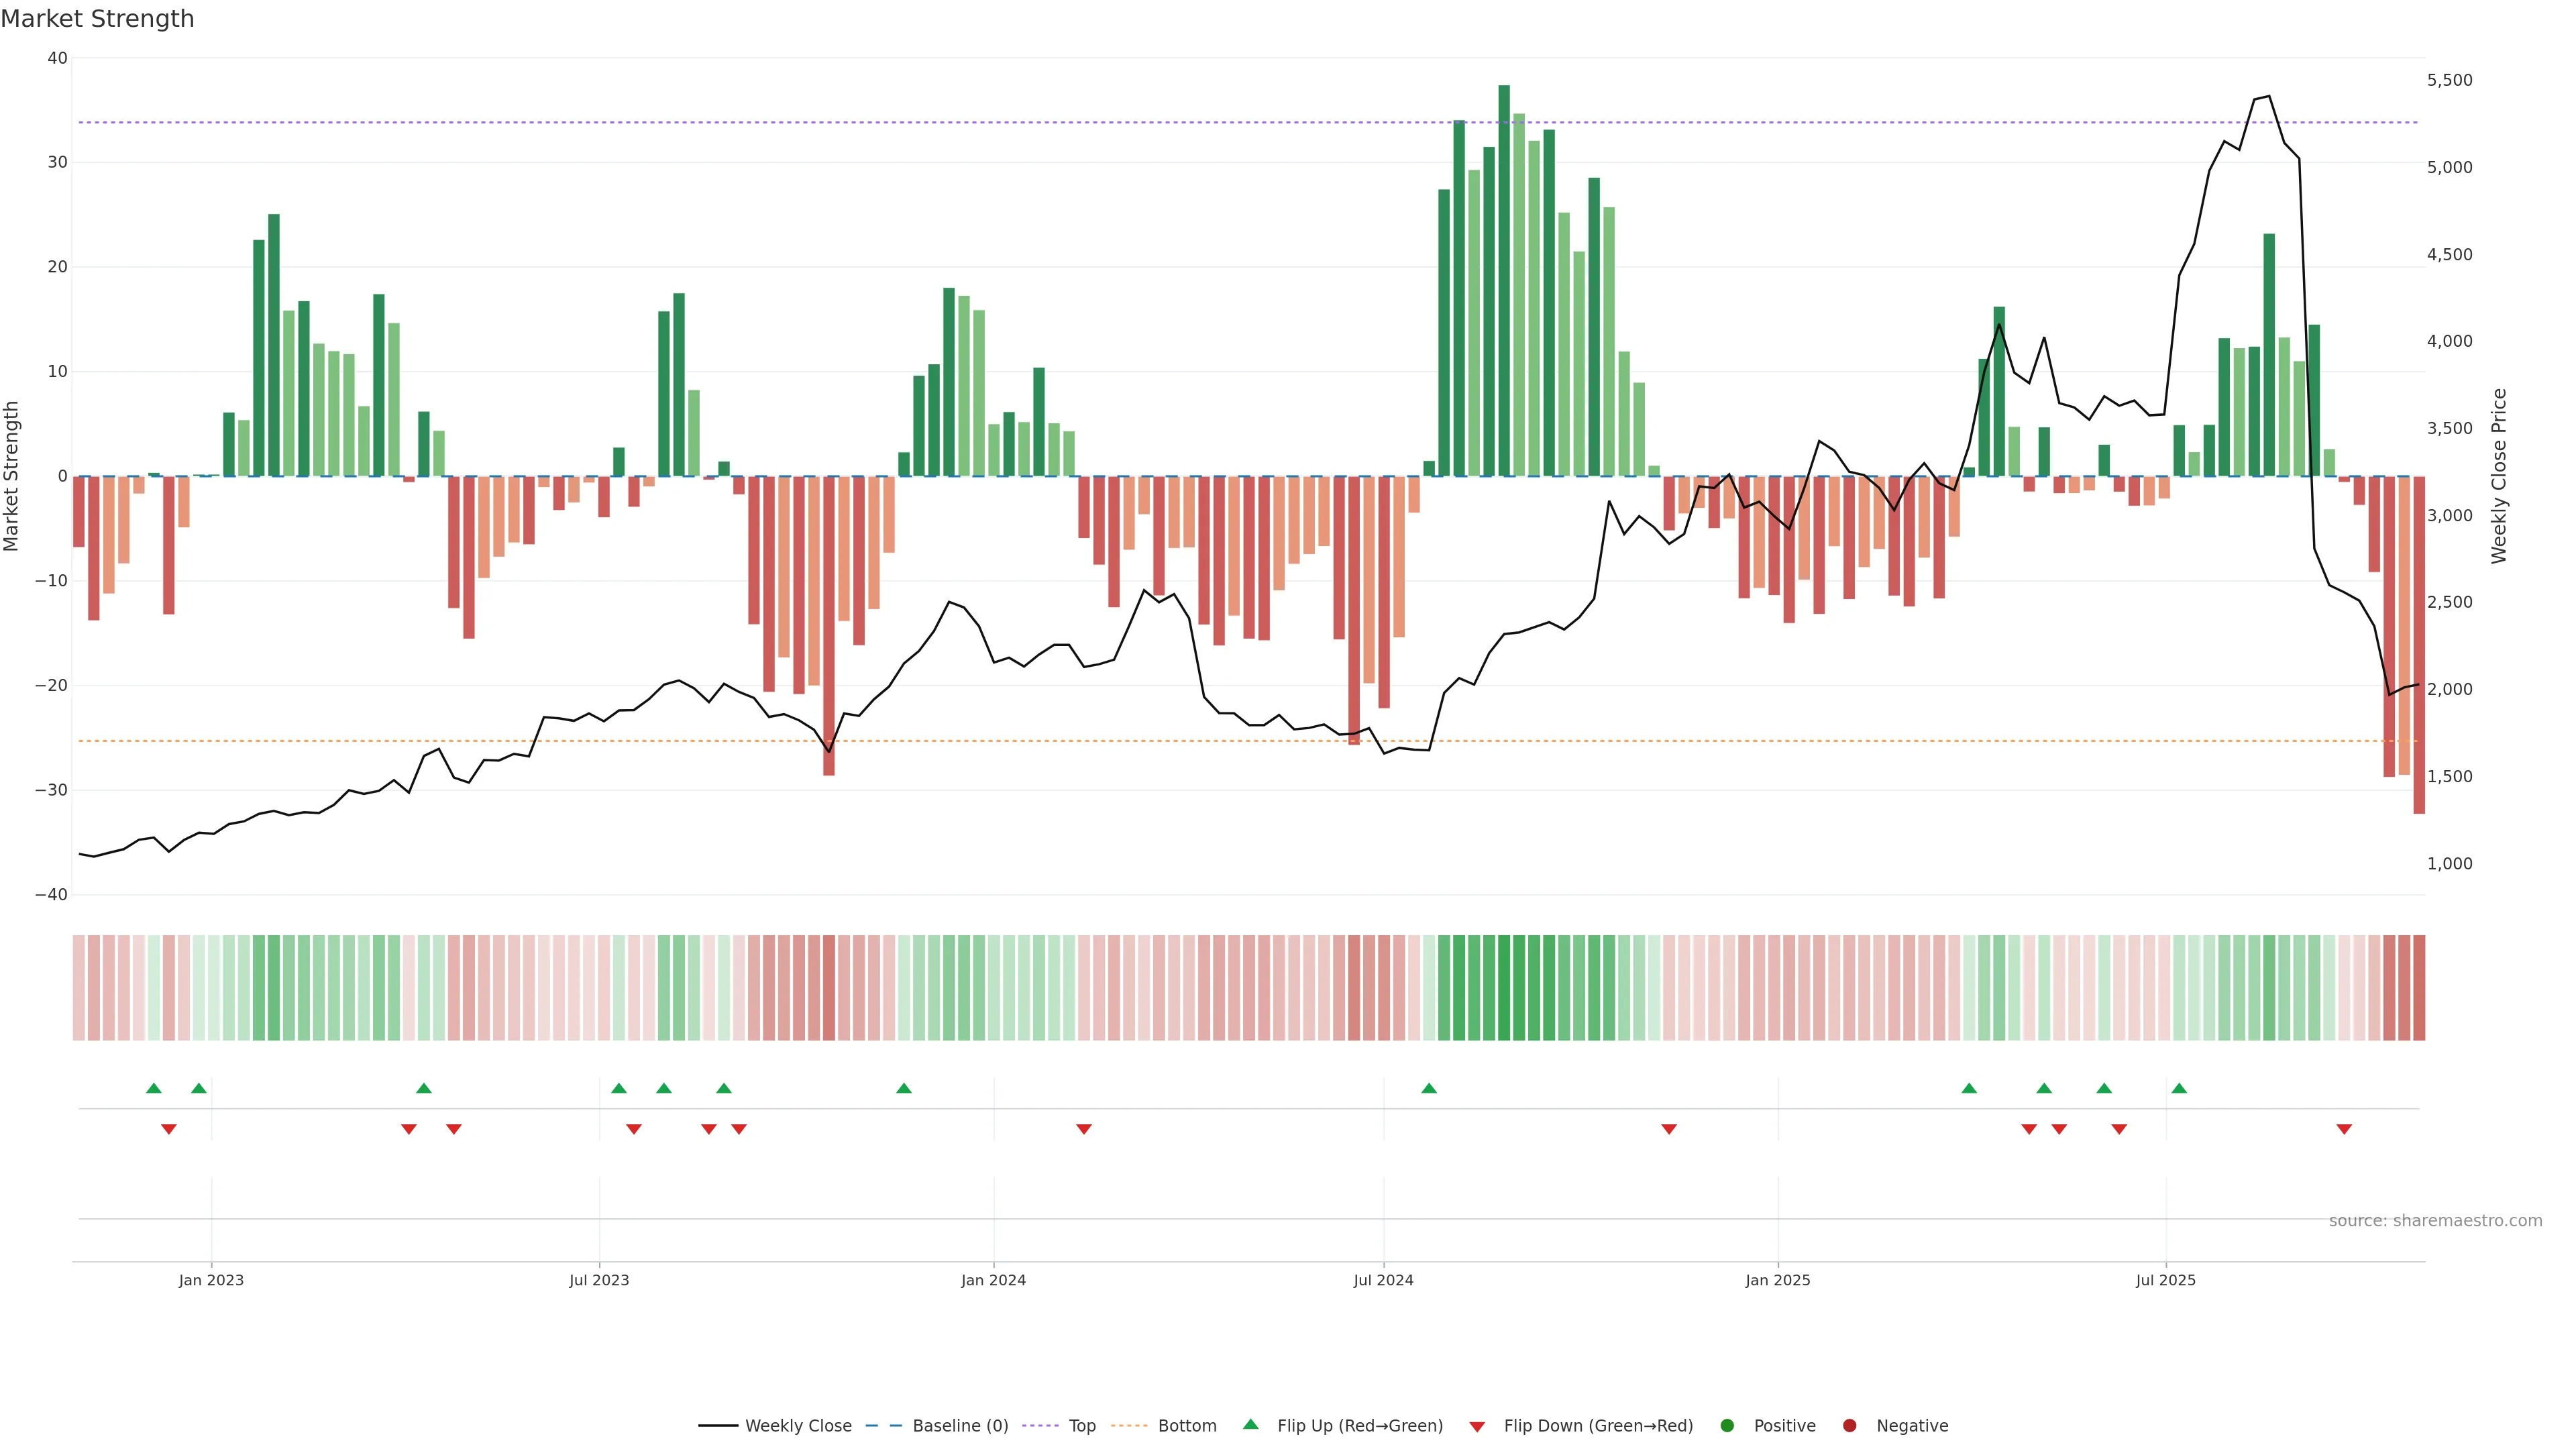The image size is (2576, 1449).
Task: Click the last flip down marker on the right
Action: 2344,1129
